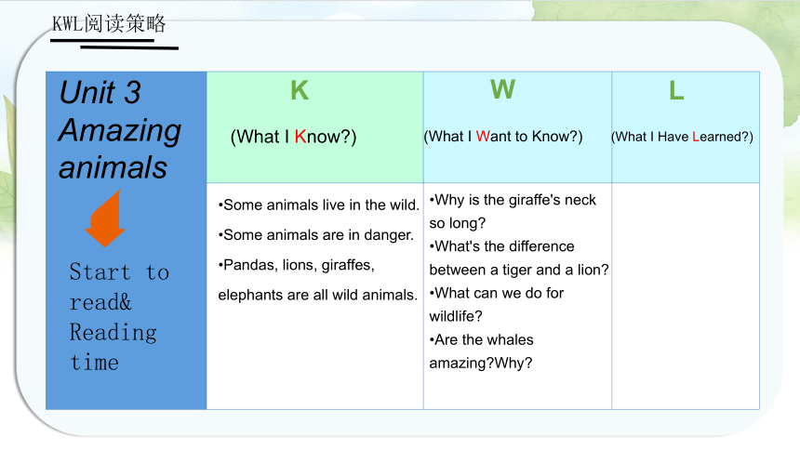Click the orange downward arrow icon
800x450 pixels.
(105, 218)
